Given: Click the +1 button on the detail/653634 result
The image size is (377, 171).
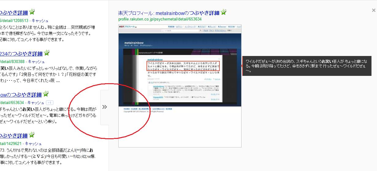Looking at the screenshot, I should 50,102.
